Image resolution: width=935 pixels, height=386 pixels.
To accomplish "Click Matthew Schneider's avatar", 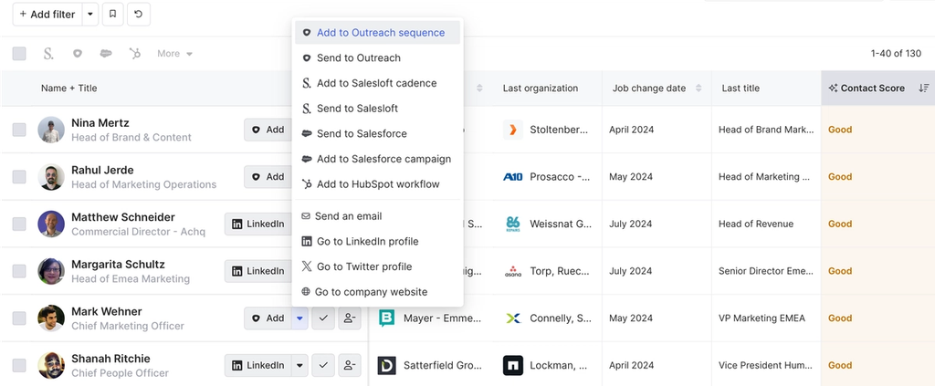I will click(x=51, y=224).
